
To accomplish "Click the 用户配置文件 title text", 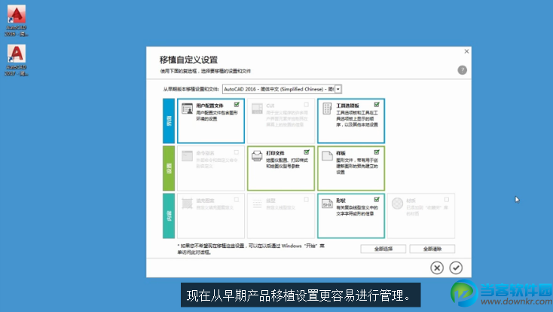I will point(210,106).
